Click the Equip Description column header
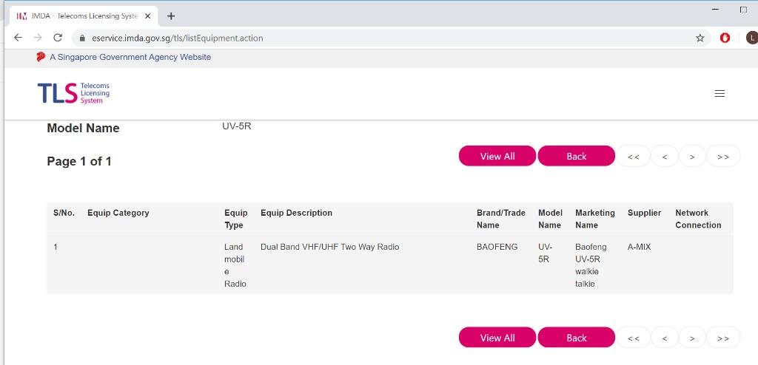 tap(296, 213)
